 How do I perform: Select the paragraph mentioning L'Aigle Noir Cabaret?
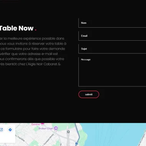33,51
